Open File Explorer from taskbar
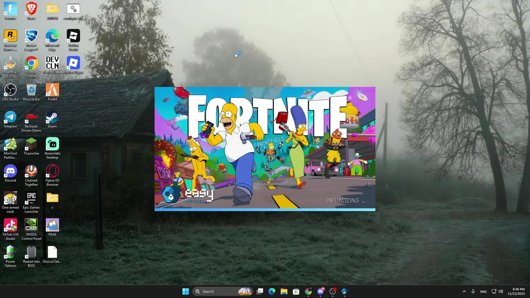 tap(284, 291)
